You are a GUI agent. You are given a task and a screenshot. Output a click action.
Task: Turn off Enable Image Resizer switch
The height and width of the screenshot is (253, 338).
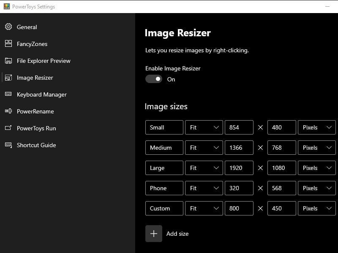(x=154, y=79)
